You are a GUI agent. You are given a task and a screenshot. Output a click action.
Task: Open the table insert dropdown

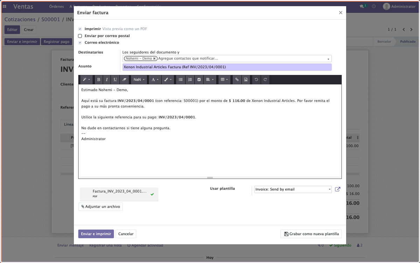[x=224, y=80]
